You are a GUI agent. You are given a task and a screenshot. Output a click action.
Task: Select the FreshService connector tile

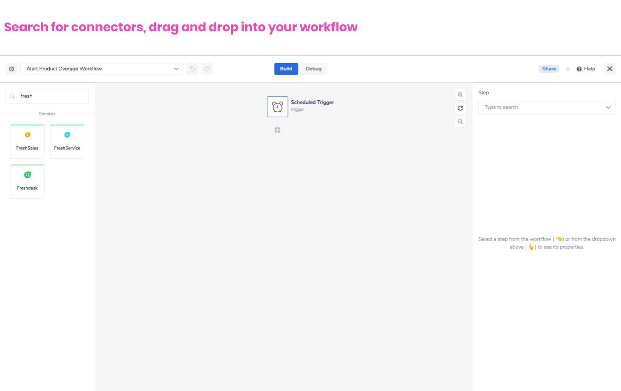(67, 142)
